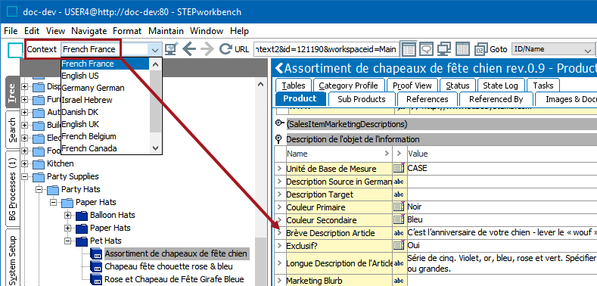Click the speech bubble toolbar icon

[x=428, y=49]
